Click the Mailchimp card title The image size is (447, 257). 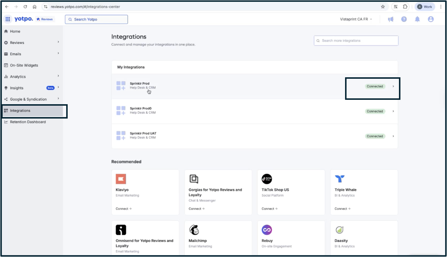click(x=198, y=241)
